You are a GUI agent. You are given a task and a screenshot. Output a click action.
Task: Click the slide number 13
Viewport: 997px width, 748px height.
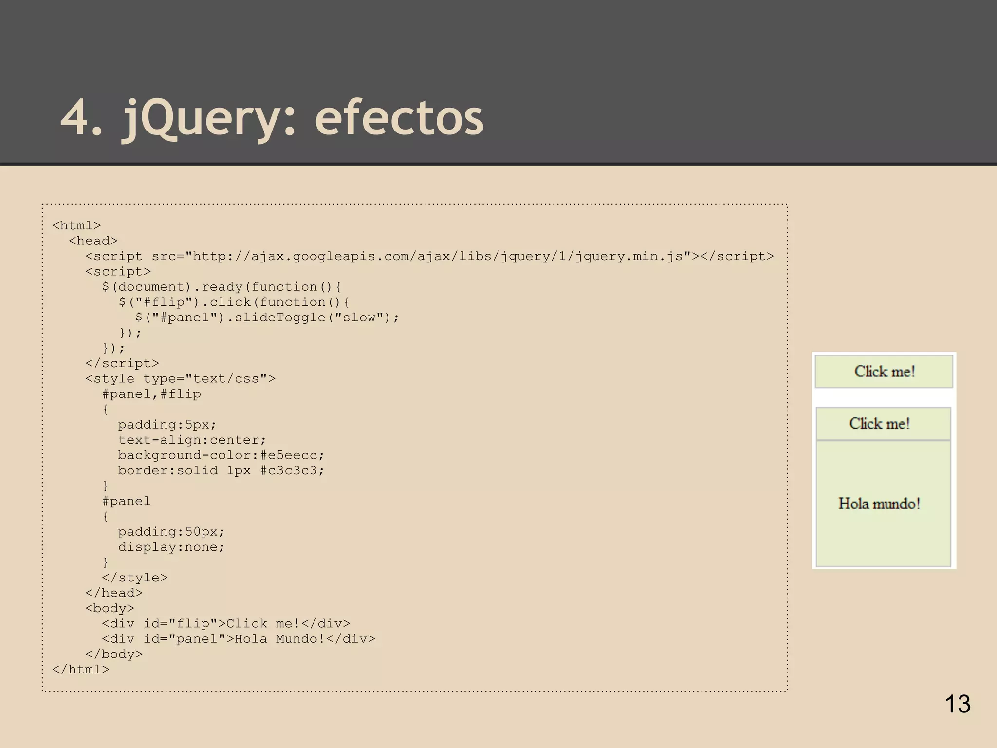click(958, 704)
